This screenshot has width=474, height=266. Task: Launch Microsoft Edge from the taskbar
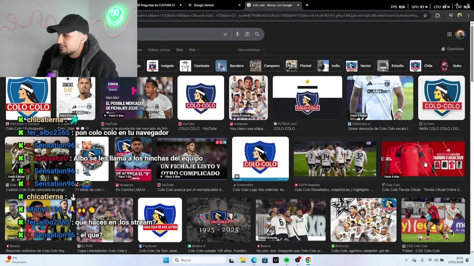coord(254,260)
